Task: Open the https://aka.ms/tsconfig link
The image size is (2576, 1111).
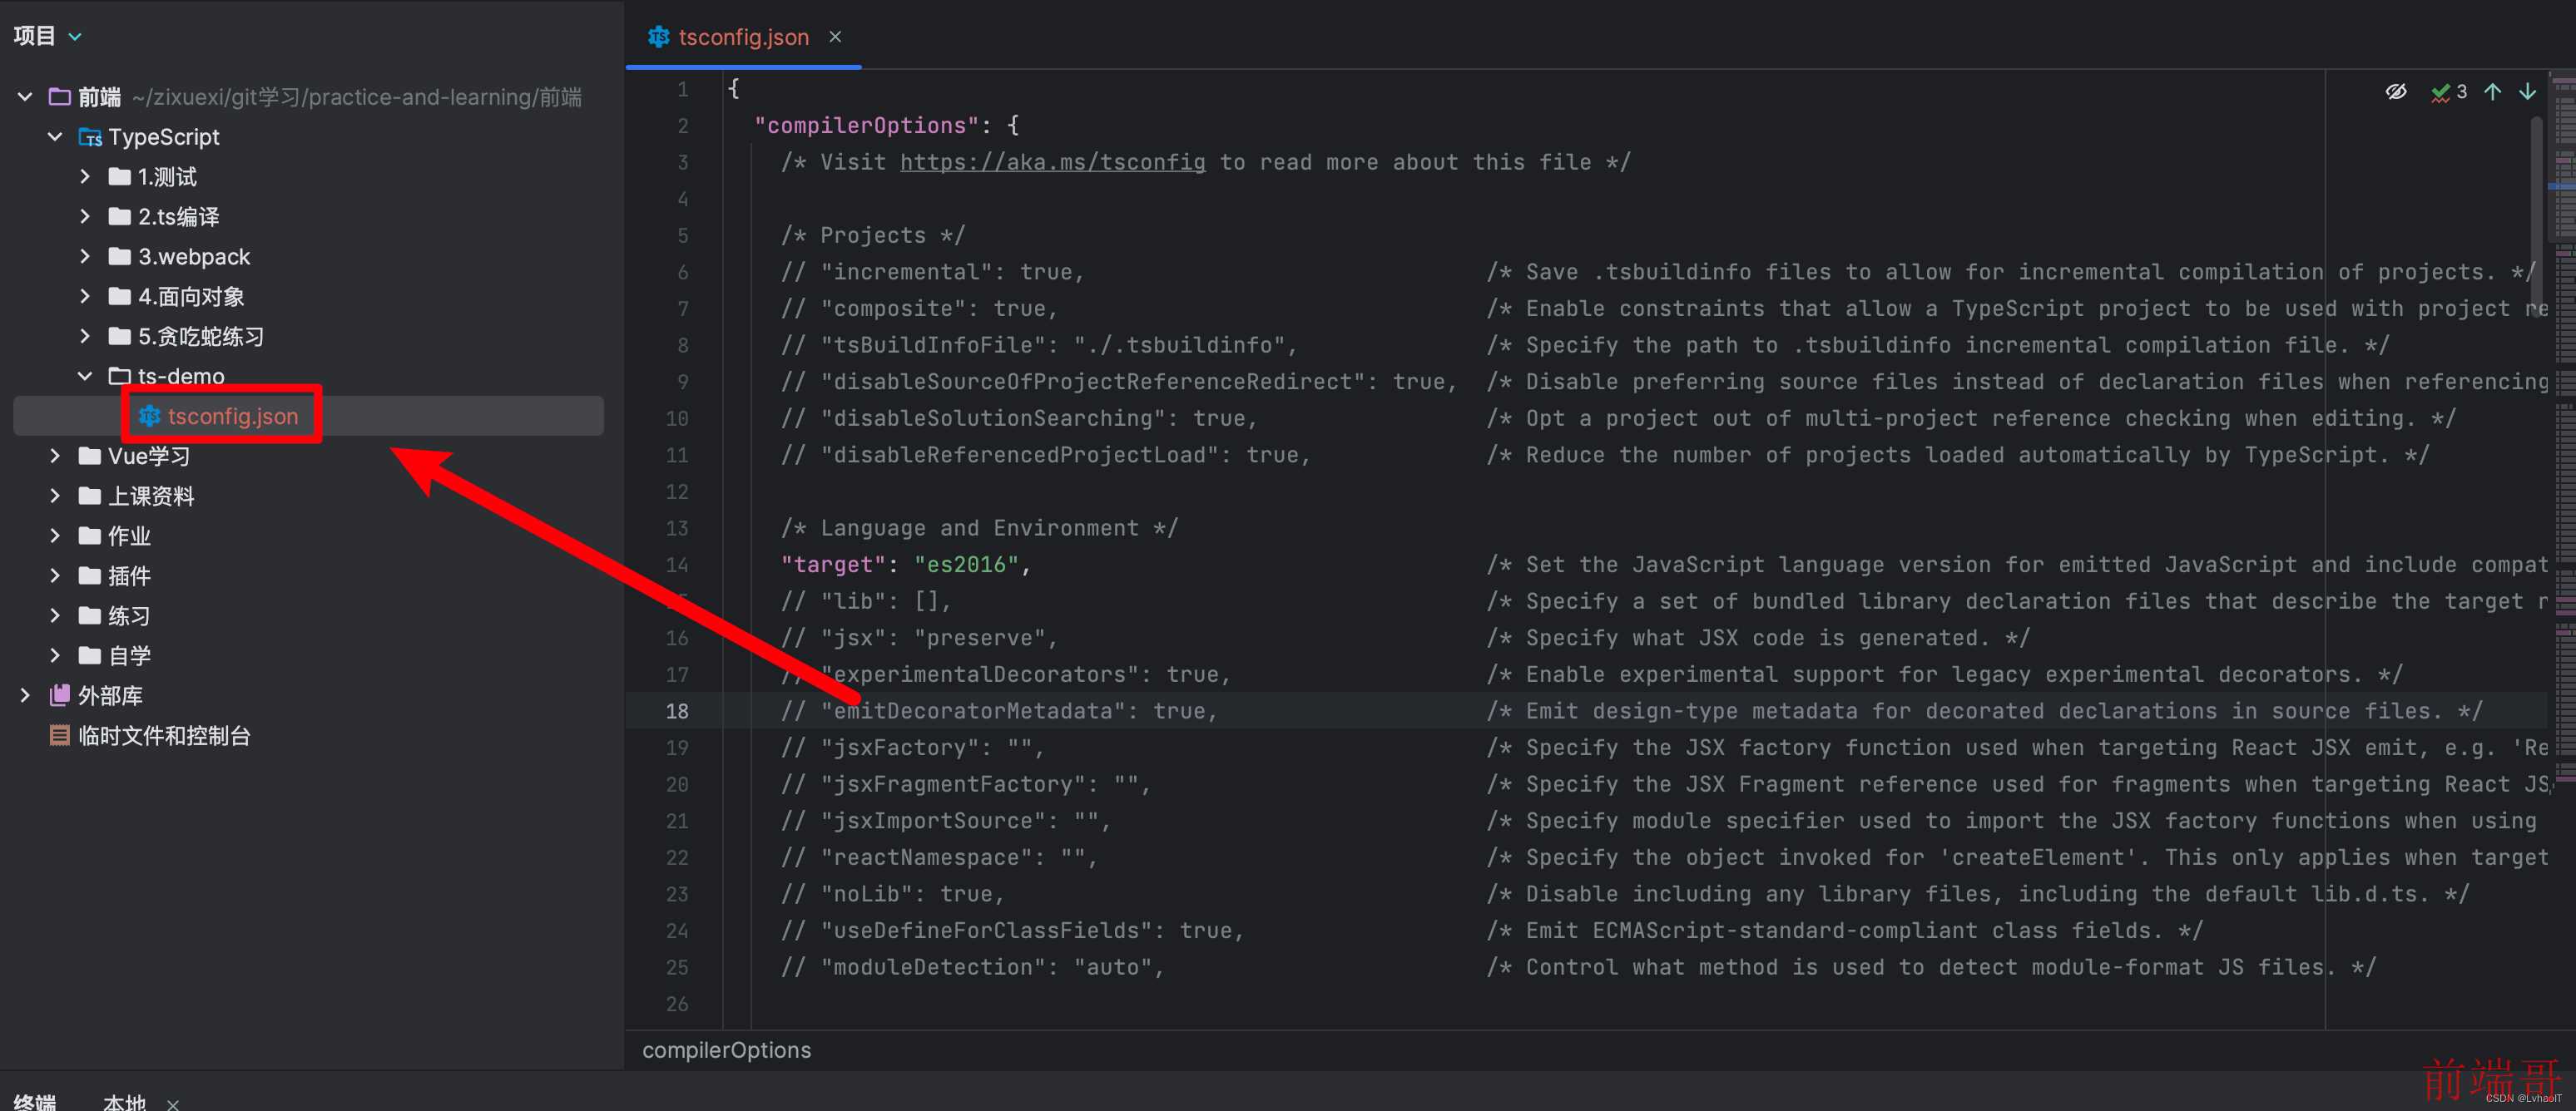Action: (1052, 162)
